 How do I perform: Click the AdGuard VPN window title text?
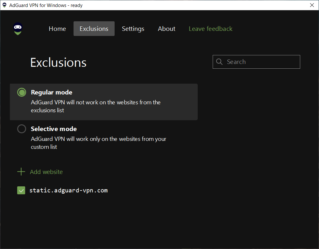46,5
